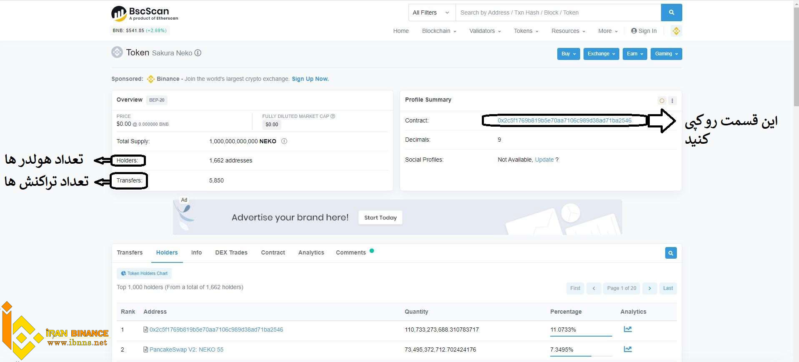The height and width of the screenshot is (362, 799).
Task: Click the First page button
Action: (x=575, y=288)
